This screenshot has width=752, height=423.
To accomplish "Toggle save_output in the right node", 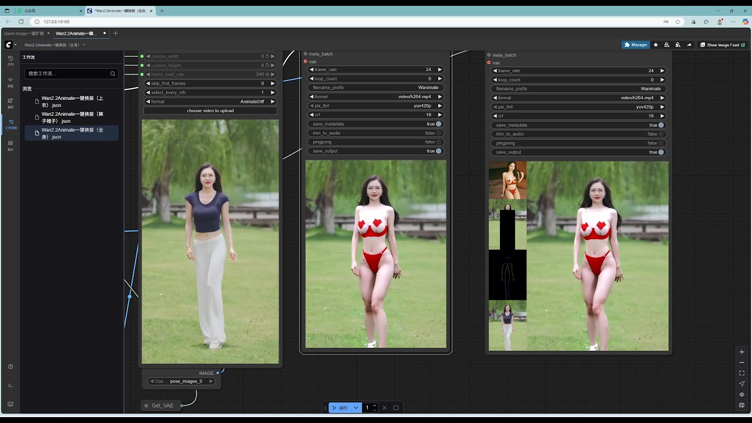I will tap(579, 152).
